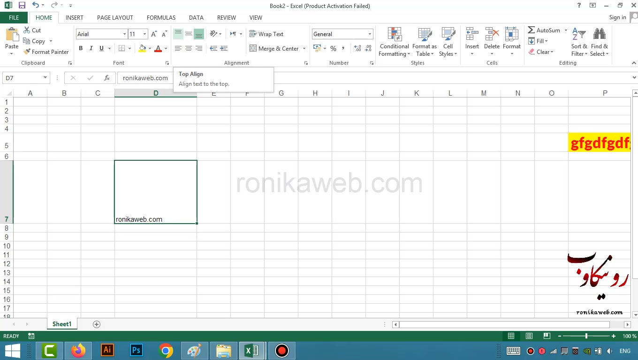The height and width of the screenshot is (360, 638).
Task: Expand the General number format dropdown
Action: (x=370, y=34)
